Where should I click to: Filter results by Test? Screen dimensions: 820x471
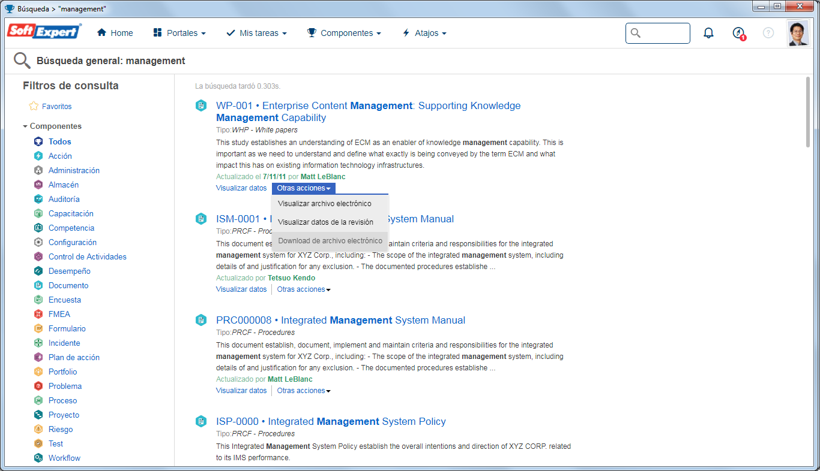(x=56, y=443)
